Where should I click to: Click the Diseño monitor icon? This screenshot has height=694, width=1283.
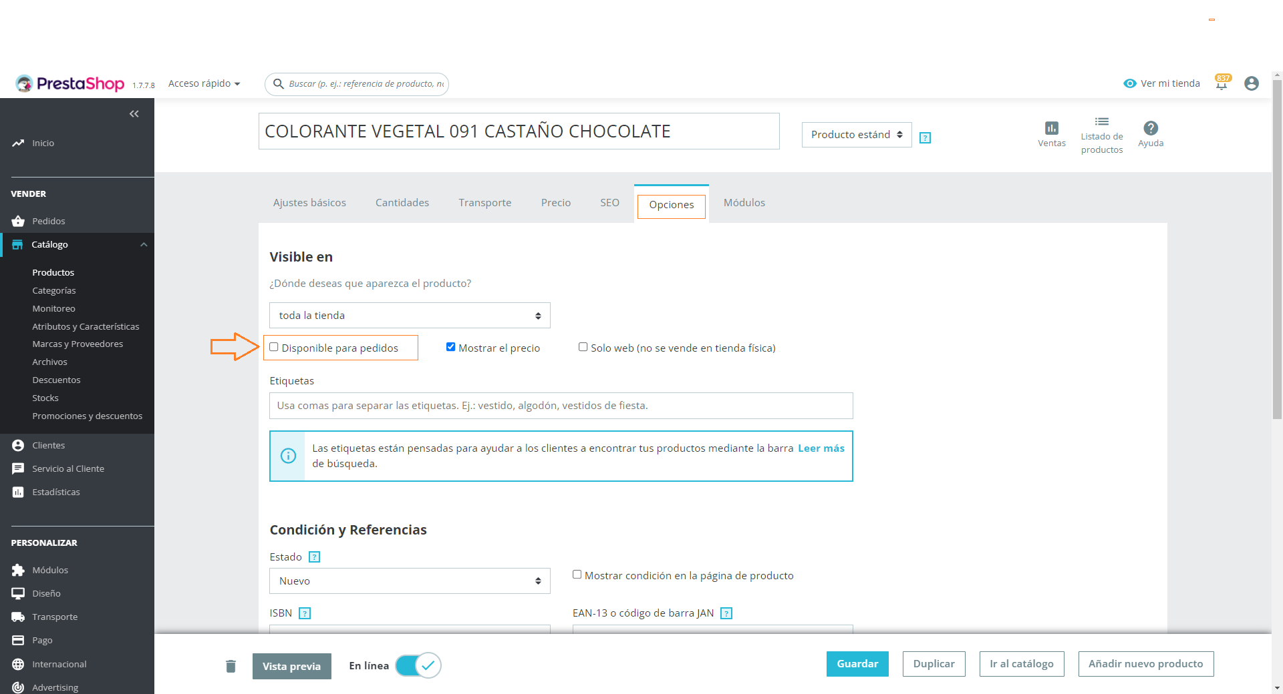pyautogui.click(x=18, y=593)
